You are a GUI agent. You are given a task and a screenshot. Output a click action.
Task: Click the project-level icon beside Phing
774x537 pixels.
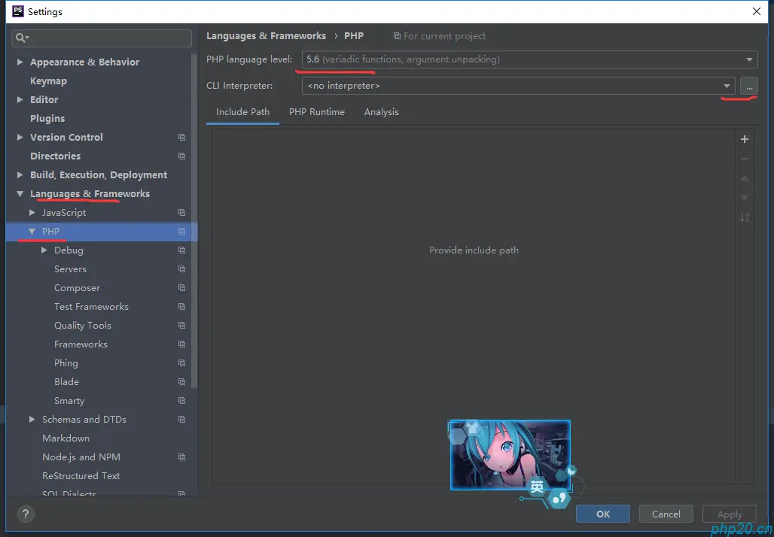tap(181, 363)
